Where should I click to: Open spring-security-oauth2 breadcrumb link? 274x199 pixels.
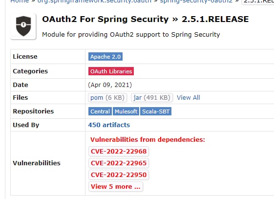pyautogui.click(x=196, y=1)
